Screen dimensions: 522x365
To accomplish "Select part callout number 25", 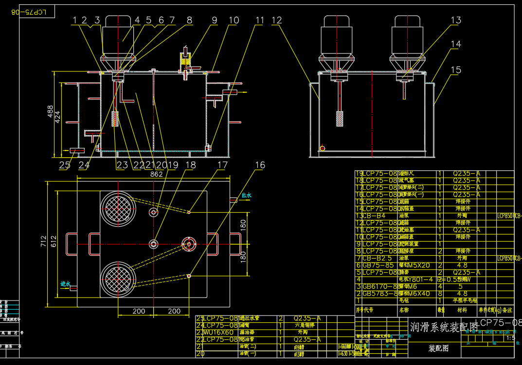I will (x=65, y=166).
